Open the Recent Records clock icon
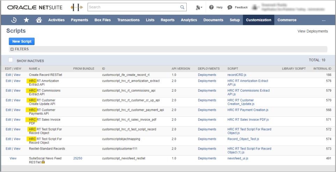The width and height of the screenshot is (336, 172). pyautogui.click(x=14, y=20)
